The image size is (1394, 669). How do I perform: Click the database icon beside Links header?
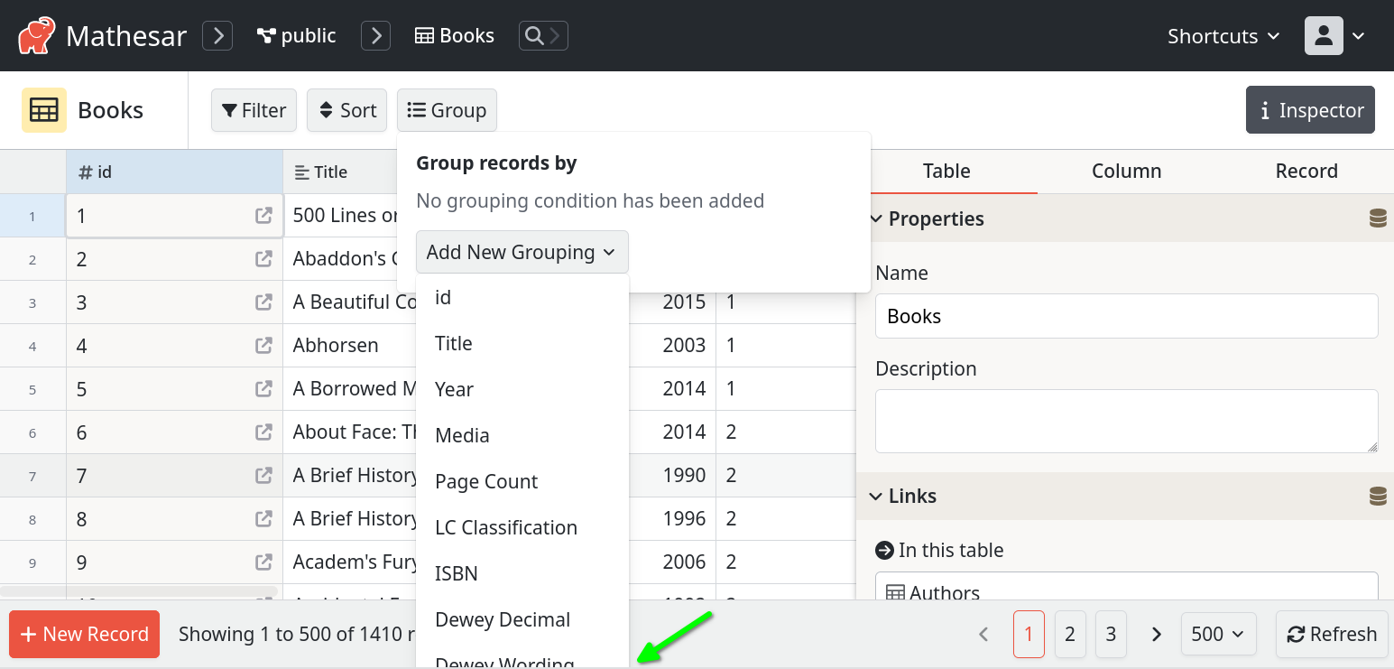click(1377, 496)
